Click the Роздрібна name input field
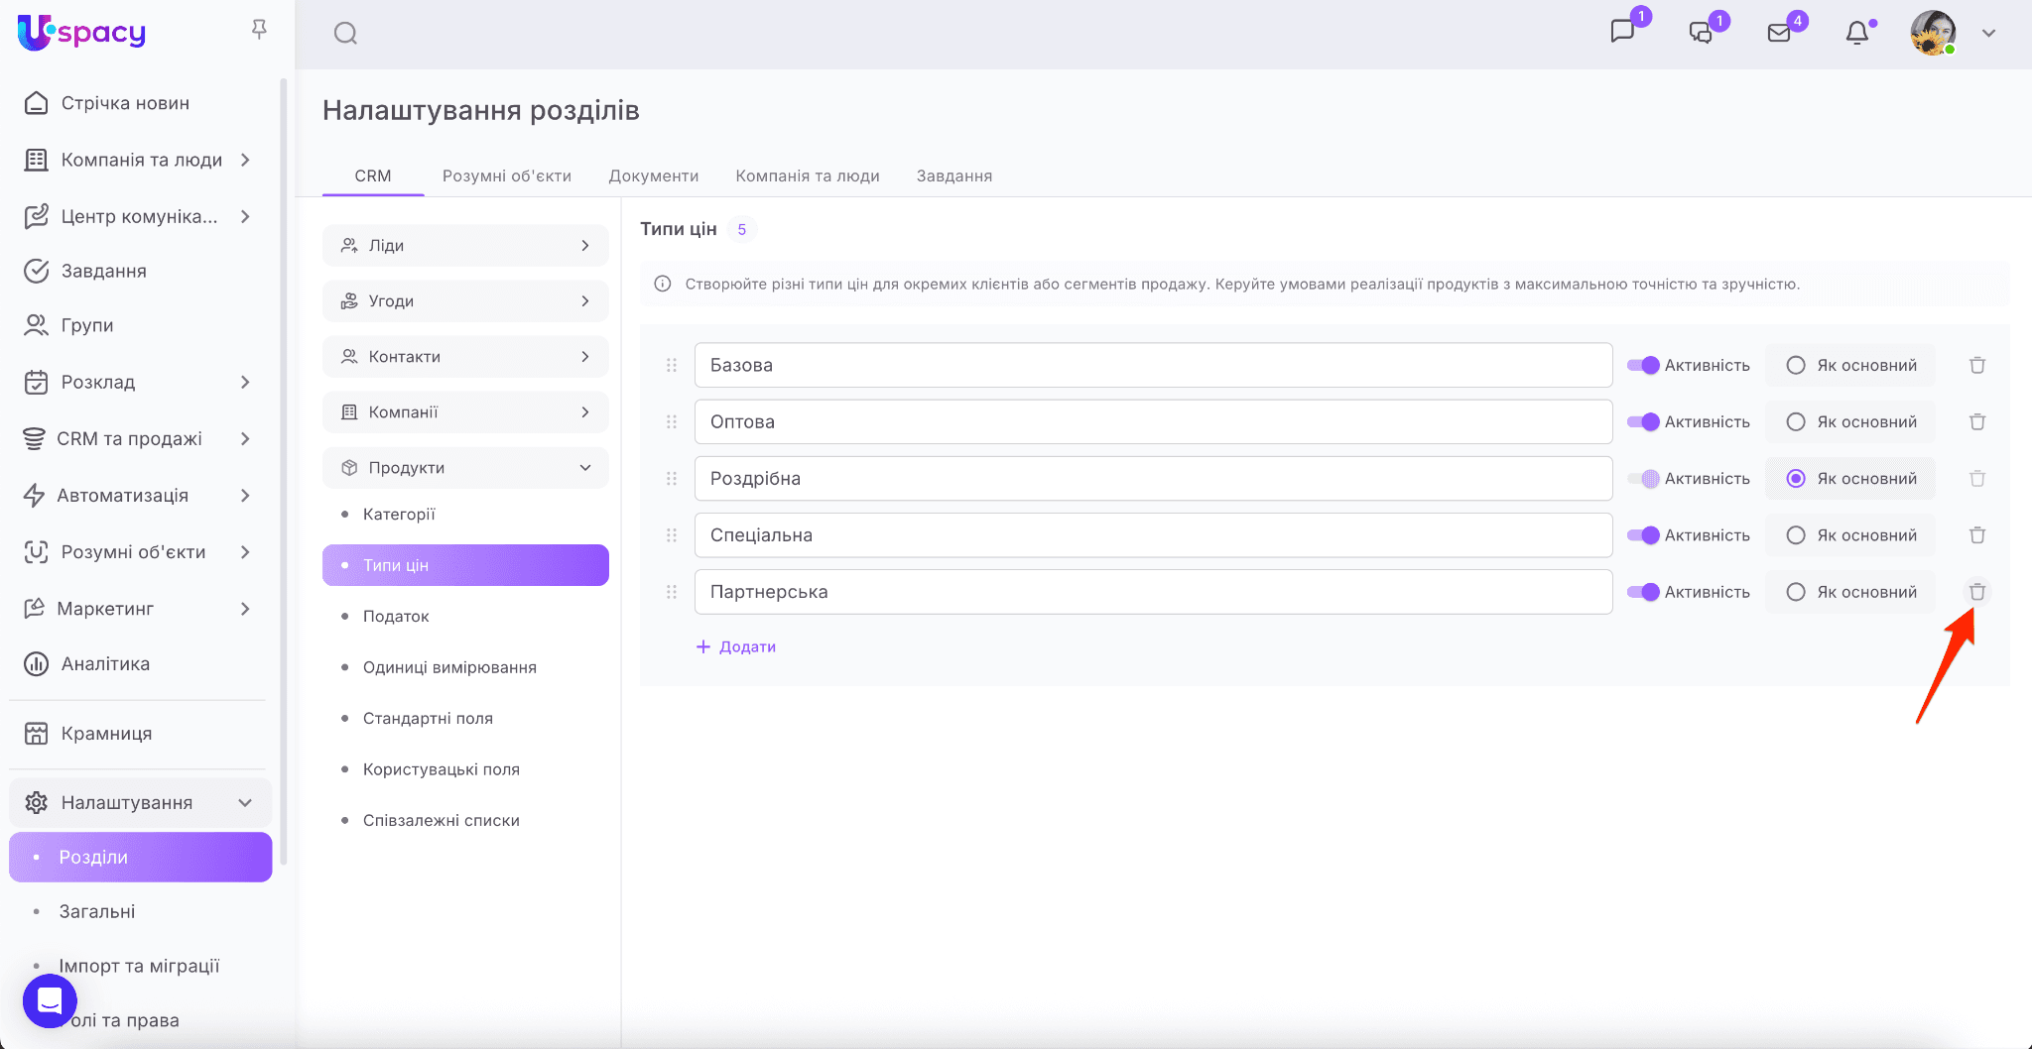Image resolution: width=2032 pixels, height=1049 pixels. tap(1153, 479)
